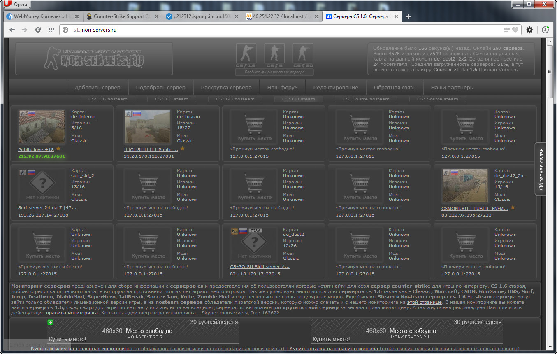Open the Редактирование menu item

[x=336, y=88]
